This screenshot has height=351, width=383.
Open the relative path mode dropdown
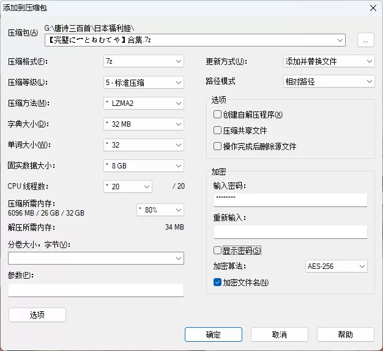(x=329, y=81)
